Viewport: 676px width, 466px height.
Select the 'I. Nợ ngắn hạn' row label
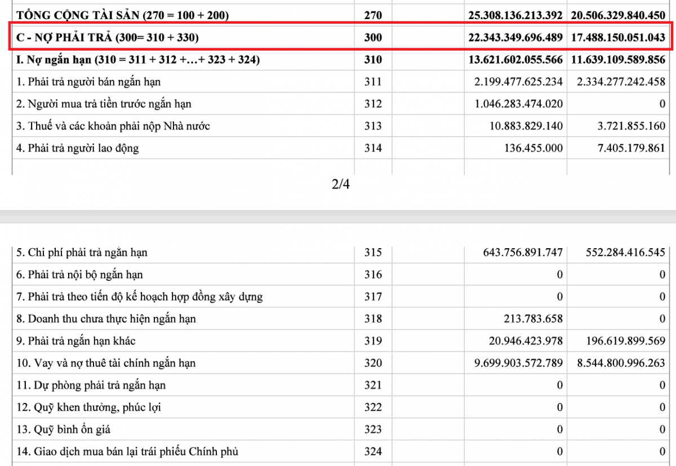click(x=138, y=60)
